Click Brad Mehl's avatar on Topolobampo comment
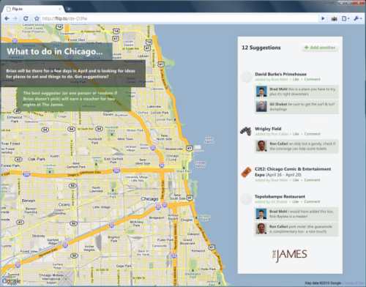The image size is (366, 287). tap(261, 214)
